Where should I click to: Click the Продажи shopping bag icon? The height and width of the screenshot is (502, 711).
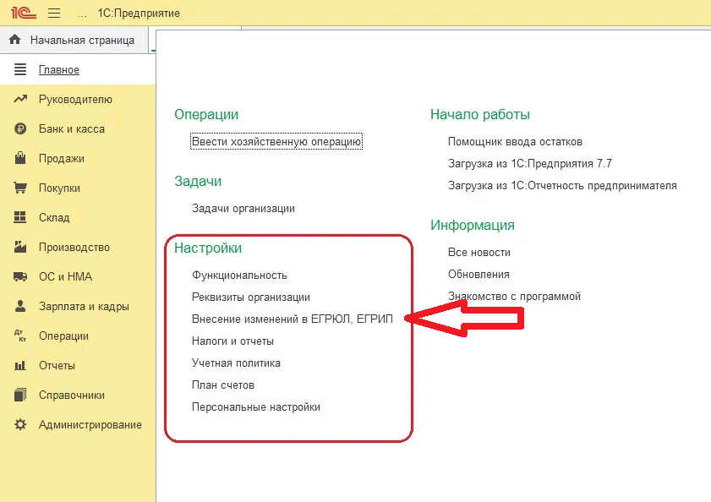[21, 159]
